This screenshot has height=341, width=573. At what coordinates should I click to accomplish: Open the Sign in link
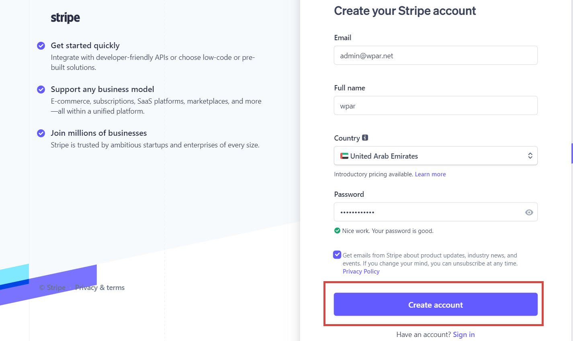point(464,335)
